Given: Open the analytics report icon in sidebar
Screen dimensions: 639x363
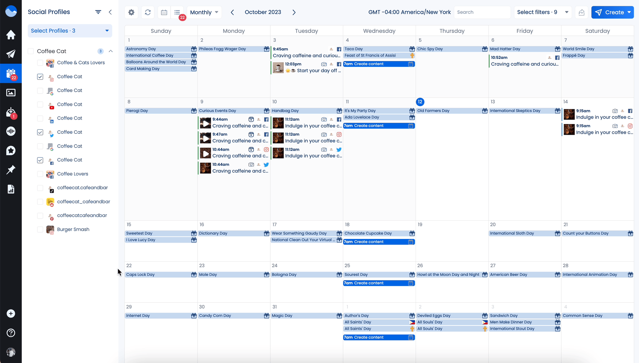Looking at the screenshot, I should tap(11, 189).
